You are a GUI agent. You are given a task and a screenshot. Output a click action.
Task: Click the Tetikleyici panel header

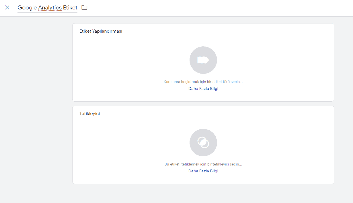(90, 113)
